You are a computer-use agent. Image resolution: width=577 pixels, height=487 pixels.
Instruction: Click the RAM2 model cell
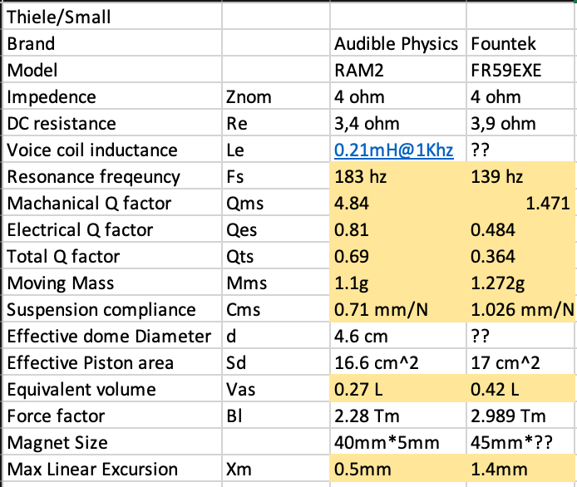[x=398, y=70]
